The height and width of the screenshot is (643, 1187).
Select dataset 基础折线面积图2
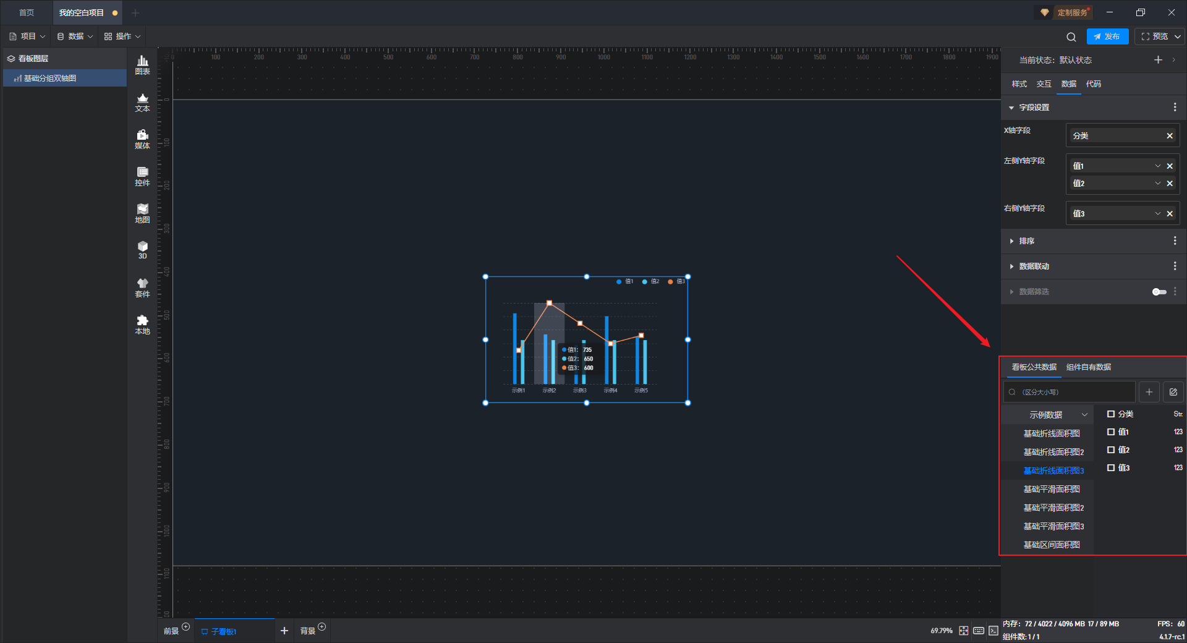click(x=1053, y=452)
